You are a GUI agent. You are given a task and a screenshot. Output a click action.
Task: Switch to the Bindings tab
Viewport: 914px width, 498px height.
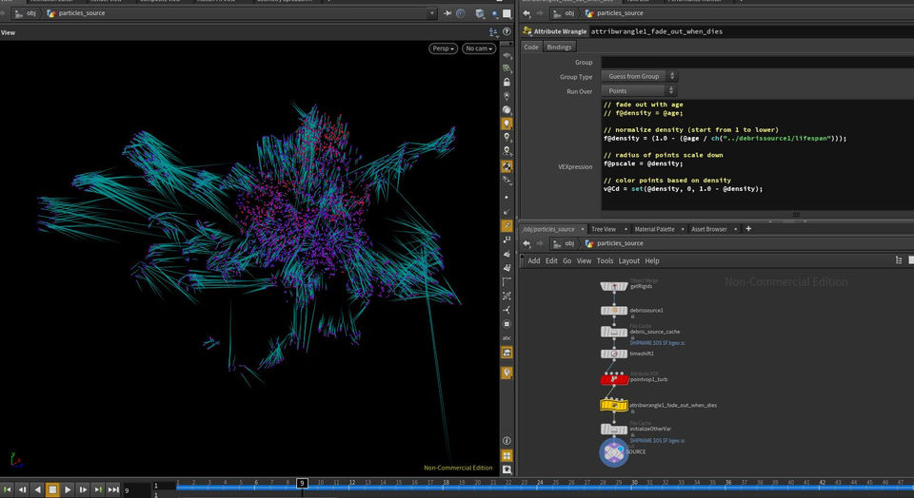coord(560,47)
